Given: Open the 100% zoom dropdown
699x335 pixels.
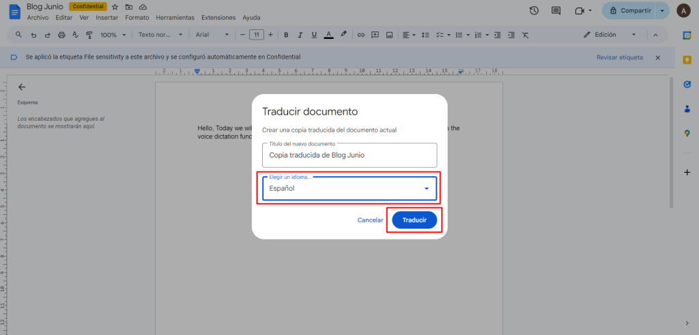Looking at the screenshot, I should click(x=113, y=35).
